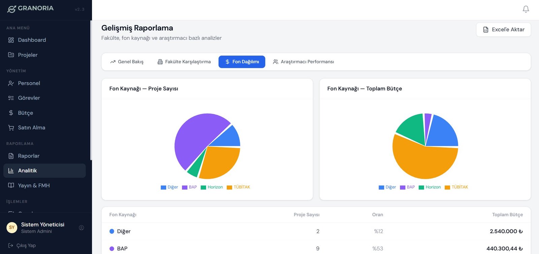Viewport: 539px width, 254px height.
Task: Open Dashboard from the sidebar
Action: pyautogui.click(x=32, y=40)
